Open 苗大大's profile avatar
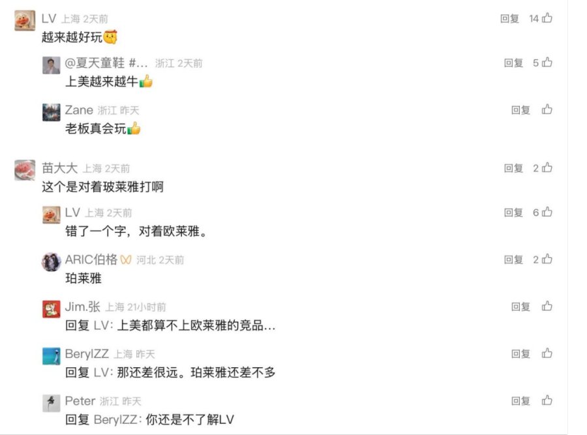Viewport: 587px width, 435px height. (x=25, y=170)
